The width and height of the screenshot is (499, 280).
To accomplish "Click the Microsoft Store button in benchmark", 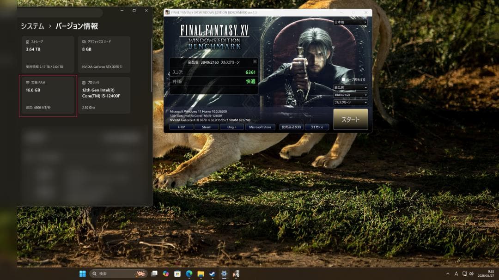I will click(260, 127).
